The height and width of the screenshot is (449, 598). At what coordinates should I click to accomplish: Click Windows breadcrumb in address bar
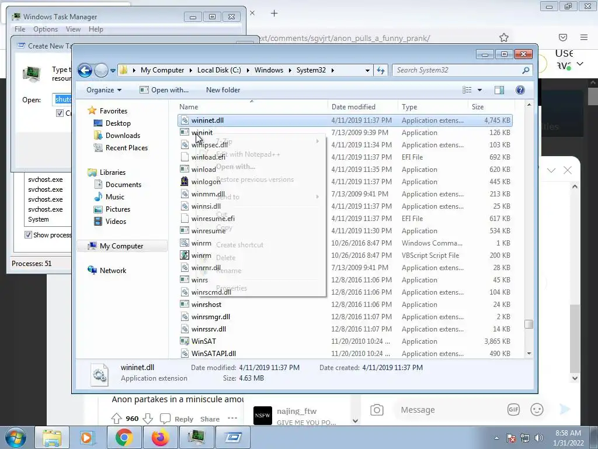click(x=269, y=70)
